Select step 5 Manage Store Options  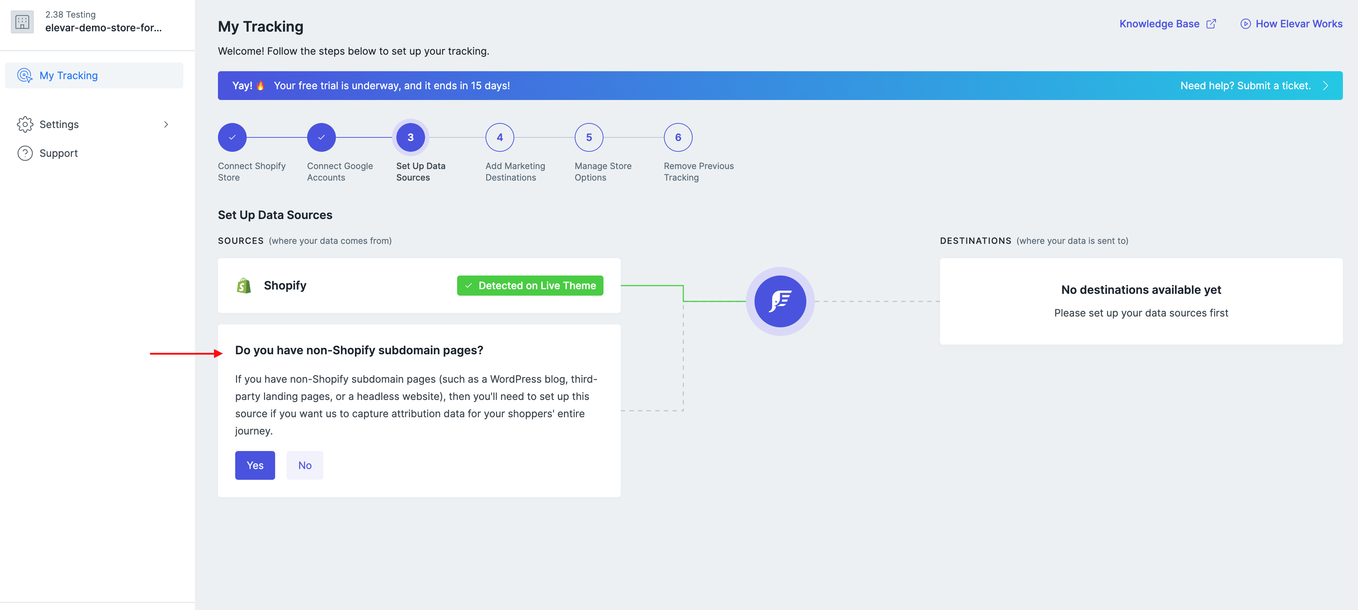pos(588,138)
